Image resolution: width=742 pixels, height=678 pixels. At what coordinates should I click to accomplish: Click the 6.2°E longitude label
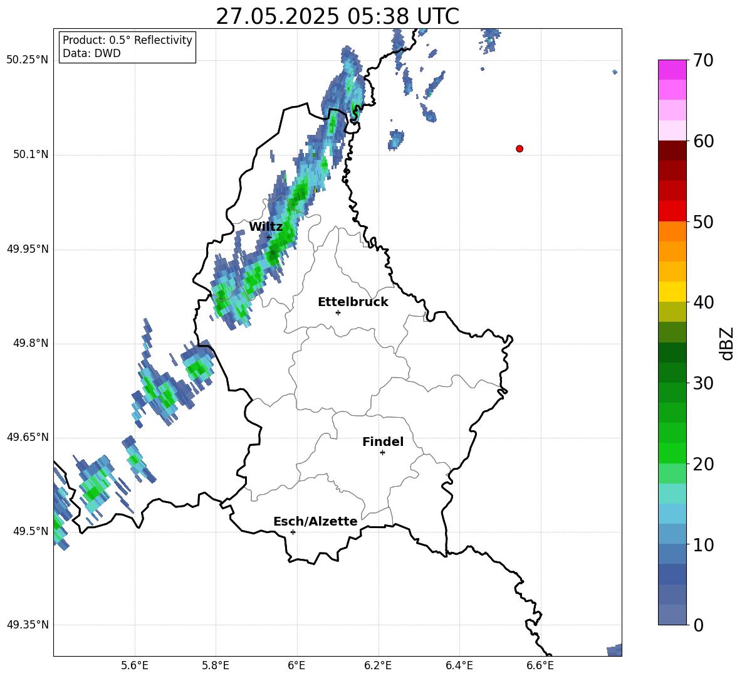point(378,665)
